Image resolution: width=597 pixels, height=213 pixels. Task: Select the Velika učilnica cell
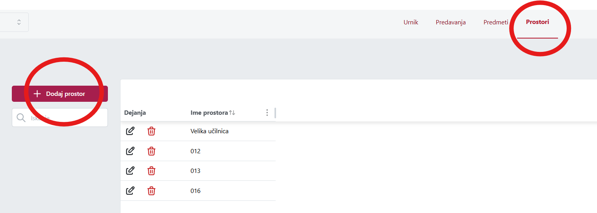click(x=210, y=131)
